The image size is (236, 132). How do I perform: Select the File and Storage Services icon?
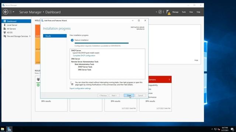5,36
